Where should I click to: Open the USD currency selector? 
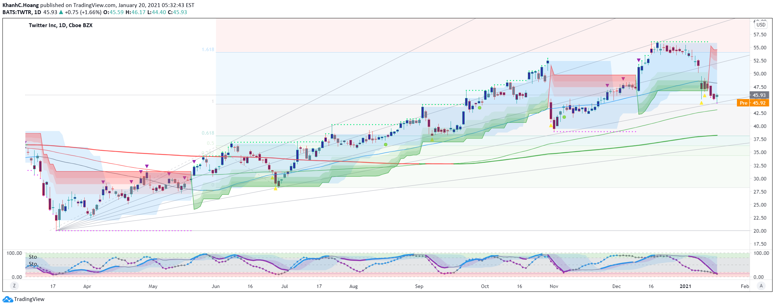tap(761, 25)
